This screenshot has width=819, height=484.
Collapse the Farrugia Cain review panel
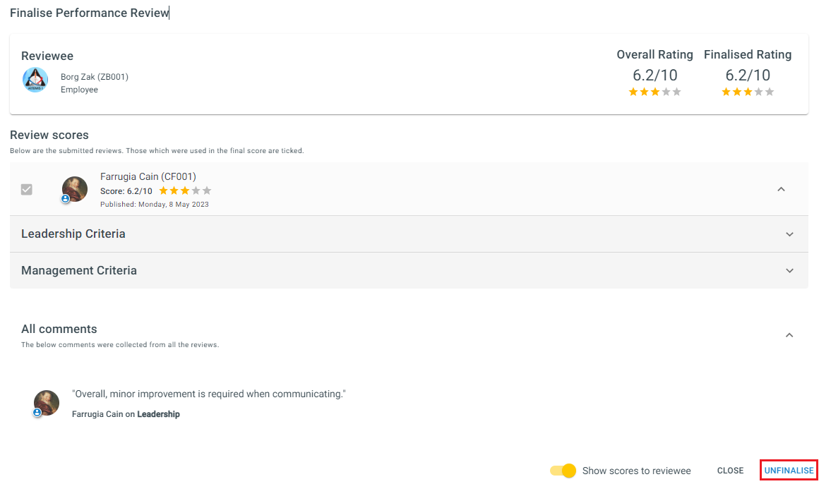(781, 189)
